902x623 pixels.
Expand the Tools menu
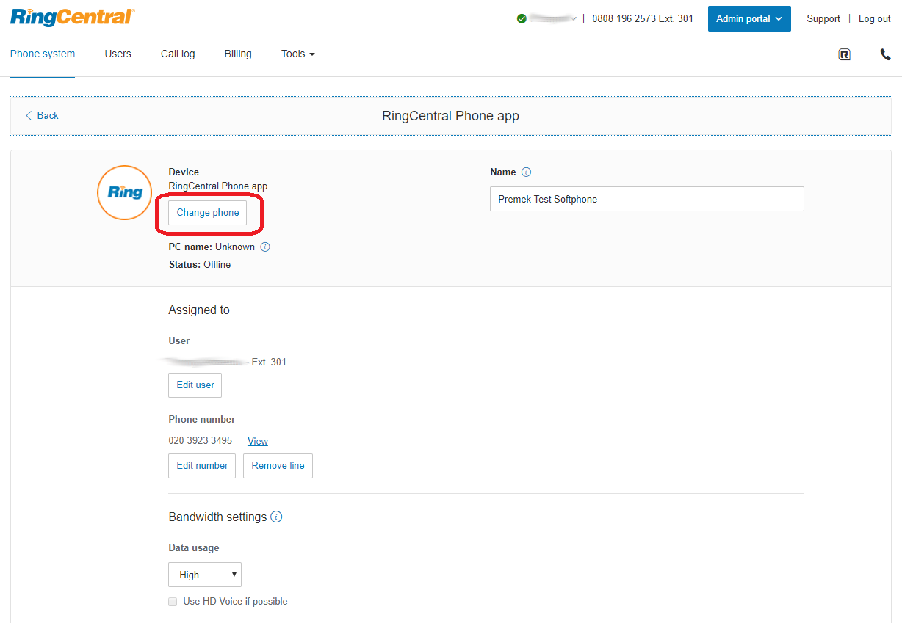pos(297,54)
